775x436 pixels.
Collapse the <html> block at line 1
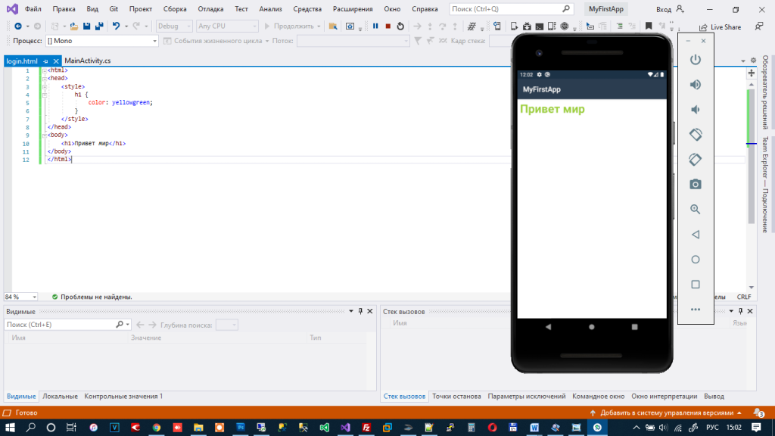click(x=45, y=70)
